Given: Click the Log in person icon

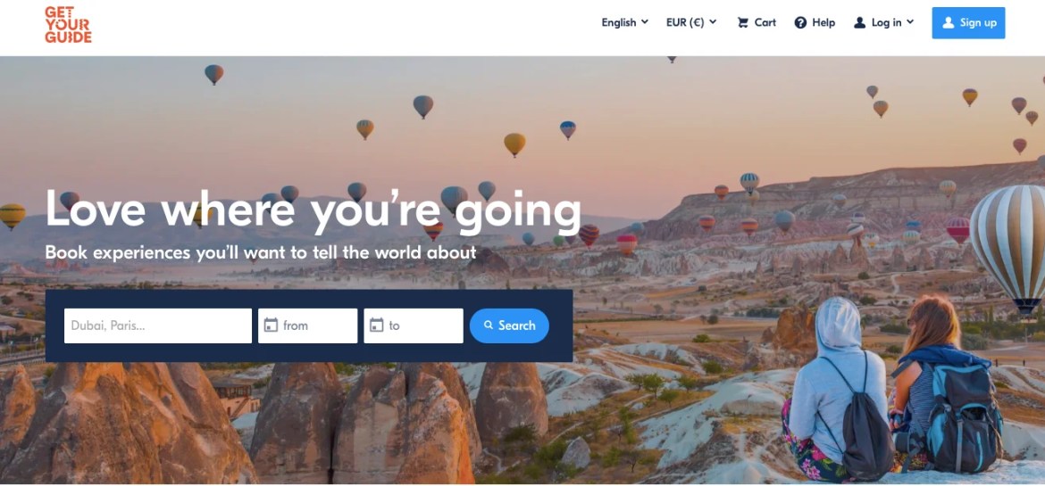Looking at the screenshot, I should [860, 22].
